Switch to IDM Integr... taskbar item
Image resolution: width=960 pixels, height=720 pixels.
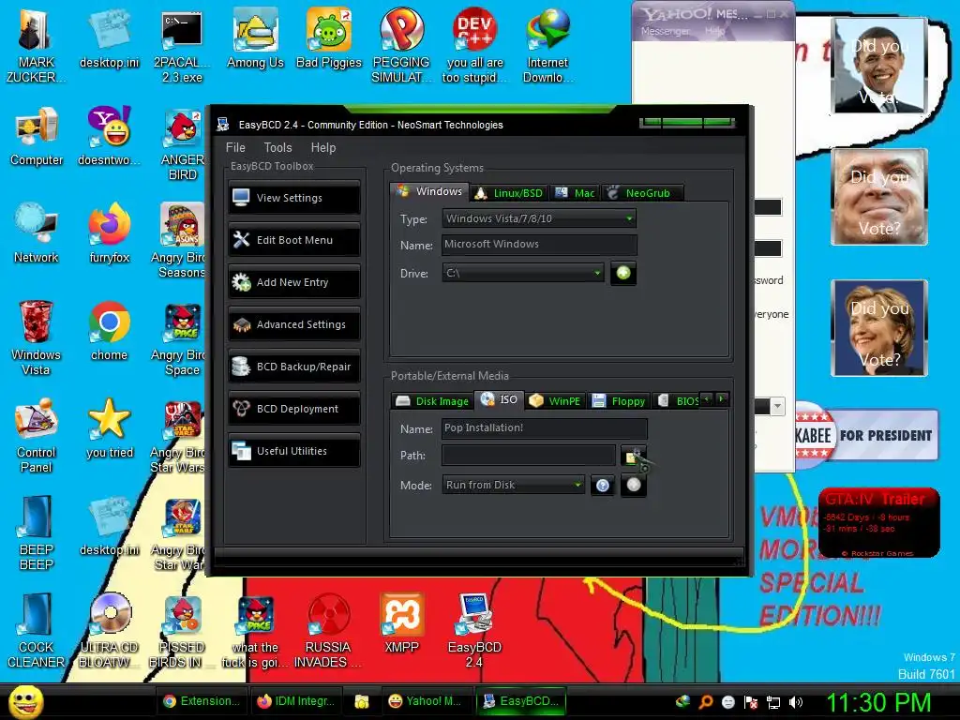coord(296,701)
